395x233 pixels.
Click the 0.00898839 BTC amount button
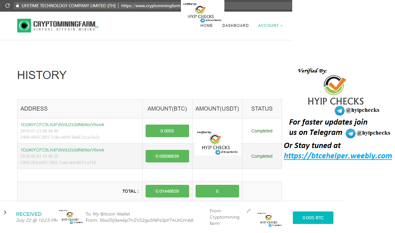(167, 156)
